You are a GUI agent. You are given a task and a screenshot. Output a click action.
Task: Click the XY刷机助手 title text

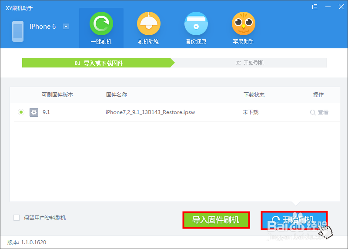tap(19, 8)
